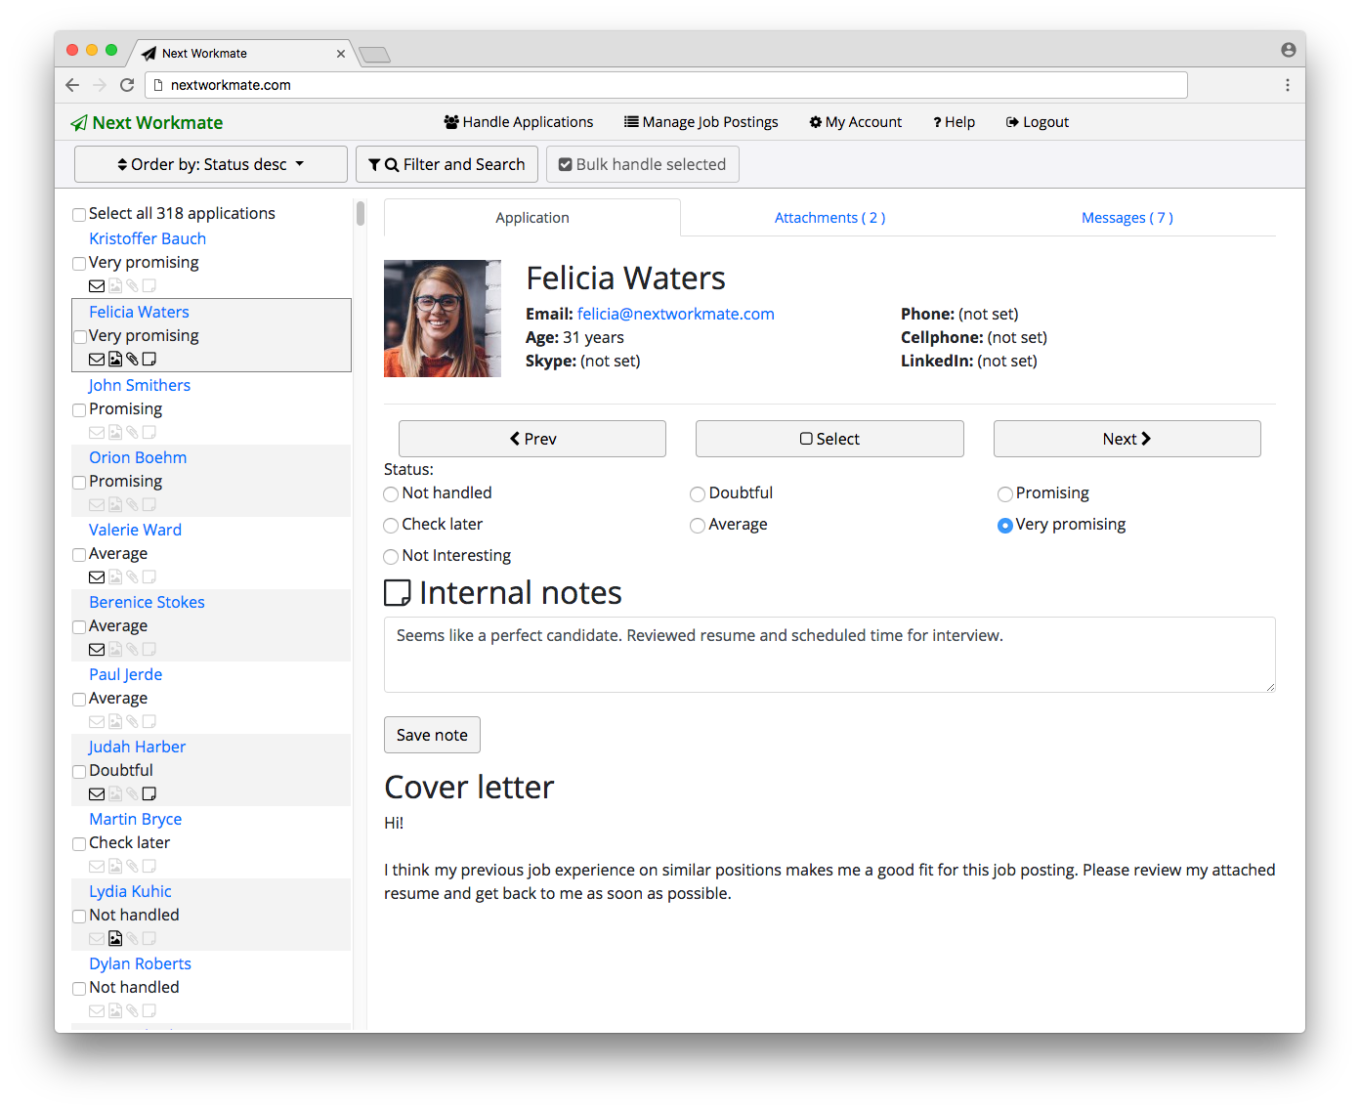This screenshot has width=1360, height=1111.
Task: Click dimmed note icon under Martin Bryce
Action: [x=149, y=867]
